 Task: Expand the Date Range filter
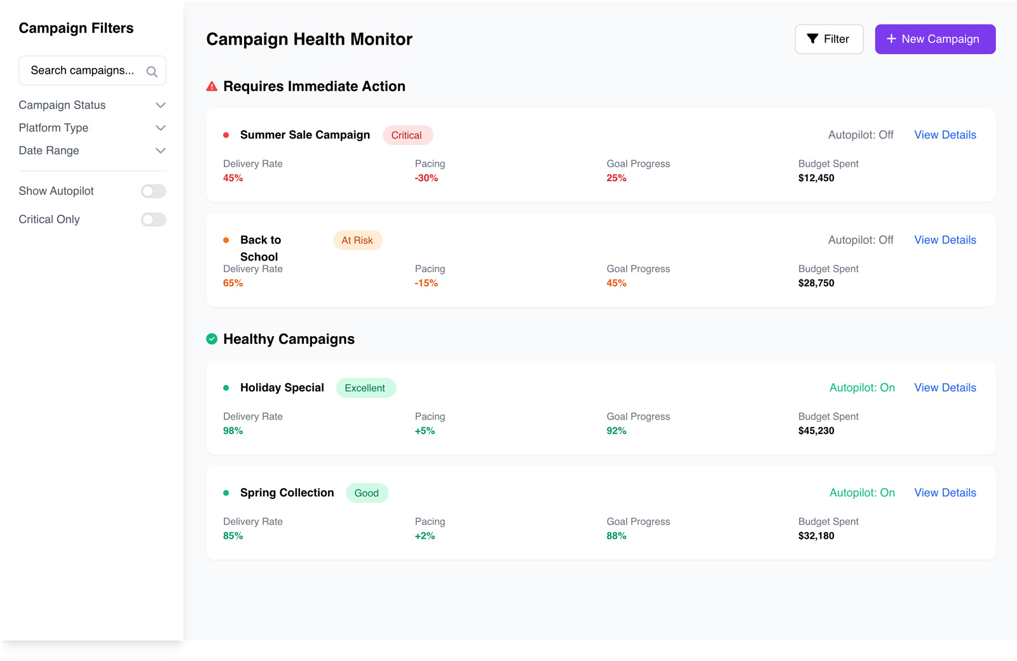tap(92, 151)
